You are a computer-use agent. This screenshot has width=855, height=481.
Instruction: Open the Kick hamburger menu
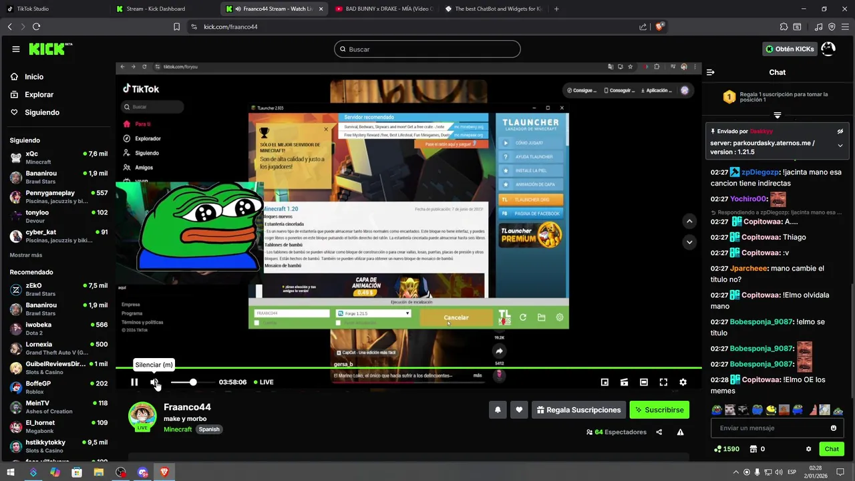click(x=15, y=49)
